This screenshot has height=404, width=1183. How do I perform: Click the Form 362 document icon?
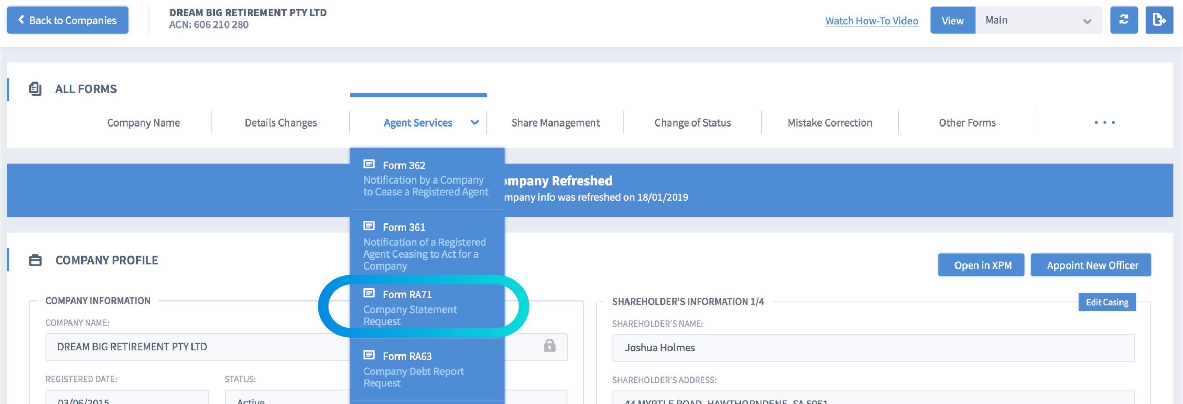[x=369, y=164]
